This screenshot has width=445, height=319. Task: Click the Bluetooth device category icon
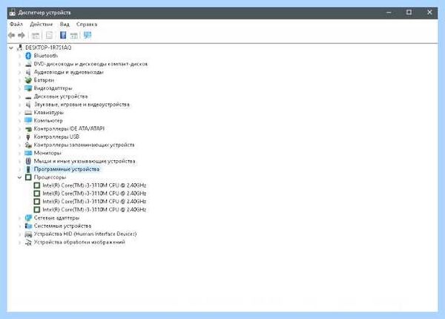(28, 56)
